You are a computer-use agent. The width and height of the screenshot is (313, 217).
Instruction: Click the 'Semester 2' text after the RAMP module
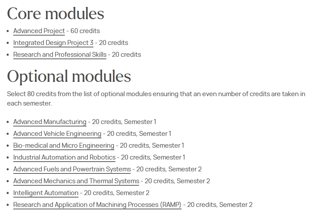pos(236,204)
